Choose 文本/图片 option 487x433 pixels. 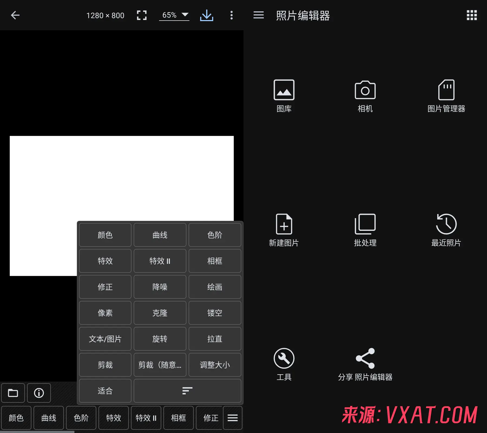coord(105,339)
